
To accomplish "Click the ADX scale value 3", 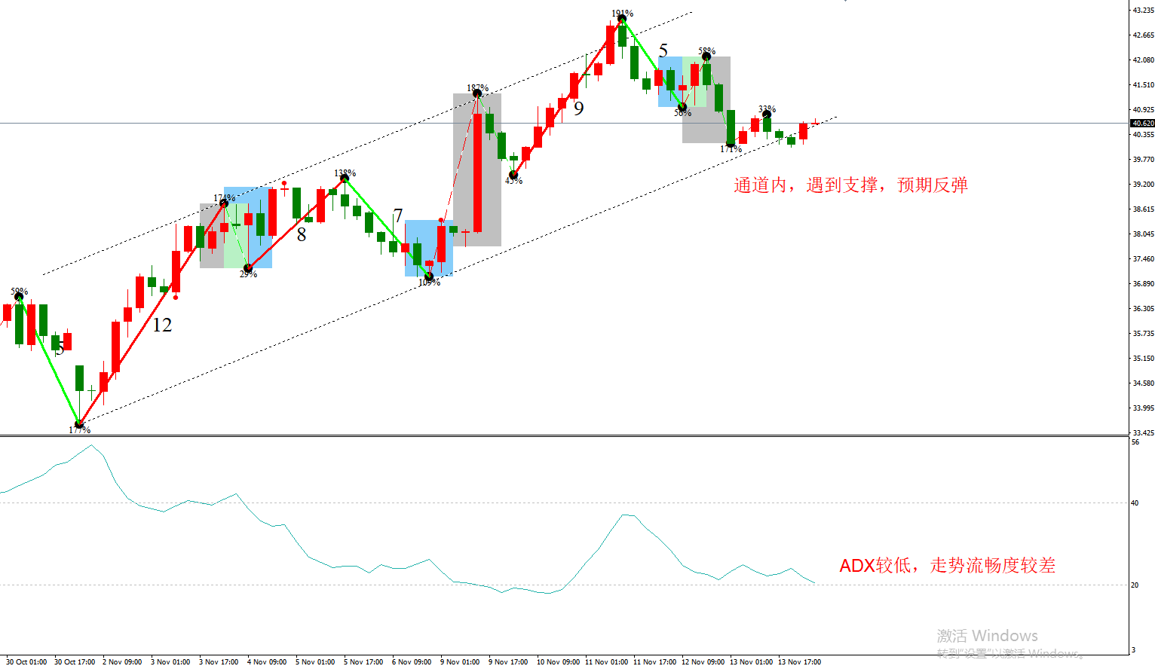I will click(x=1134, y=650).
